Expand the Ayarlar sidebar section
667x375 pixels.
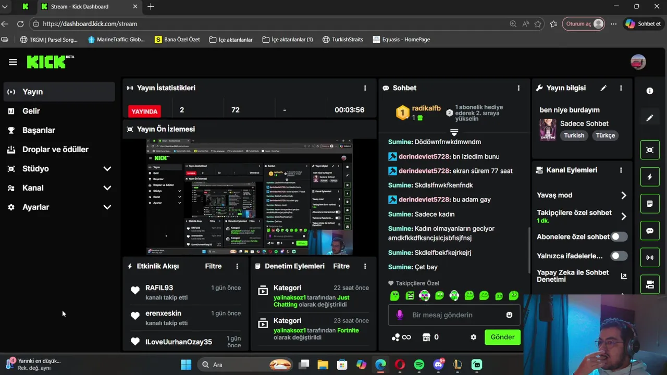click(x=107, y=207)
